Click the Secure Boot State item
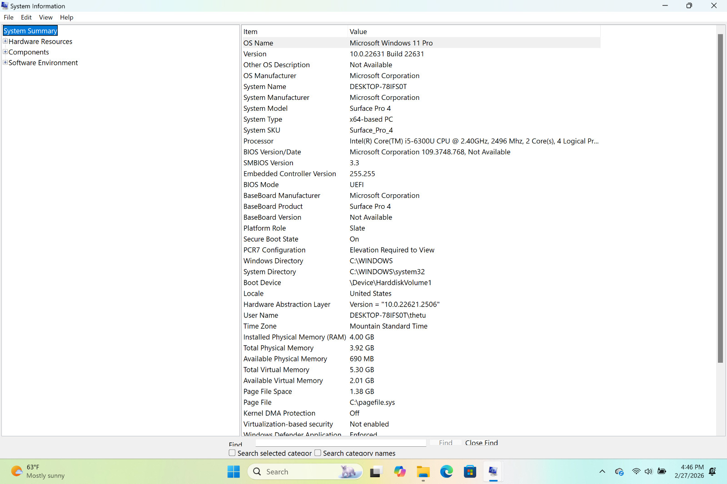727x484 pixels. [271, 239]
